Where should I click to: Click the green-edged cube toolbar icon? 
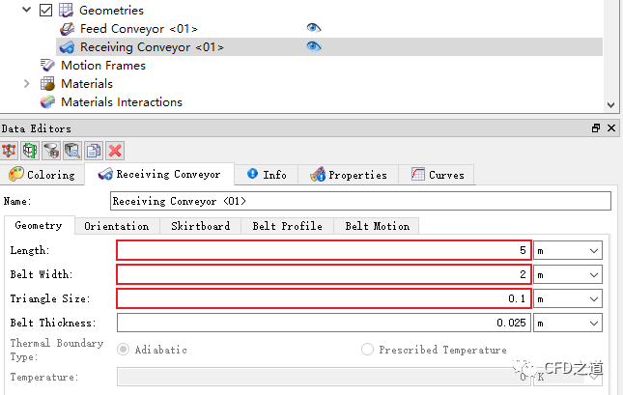30,150
